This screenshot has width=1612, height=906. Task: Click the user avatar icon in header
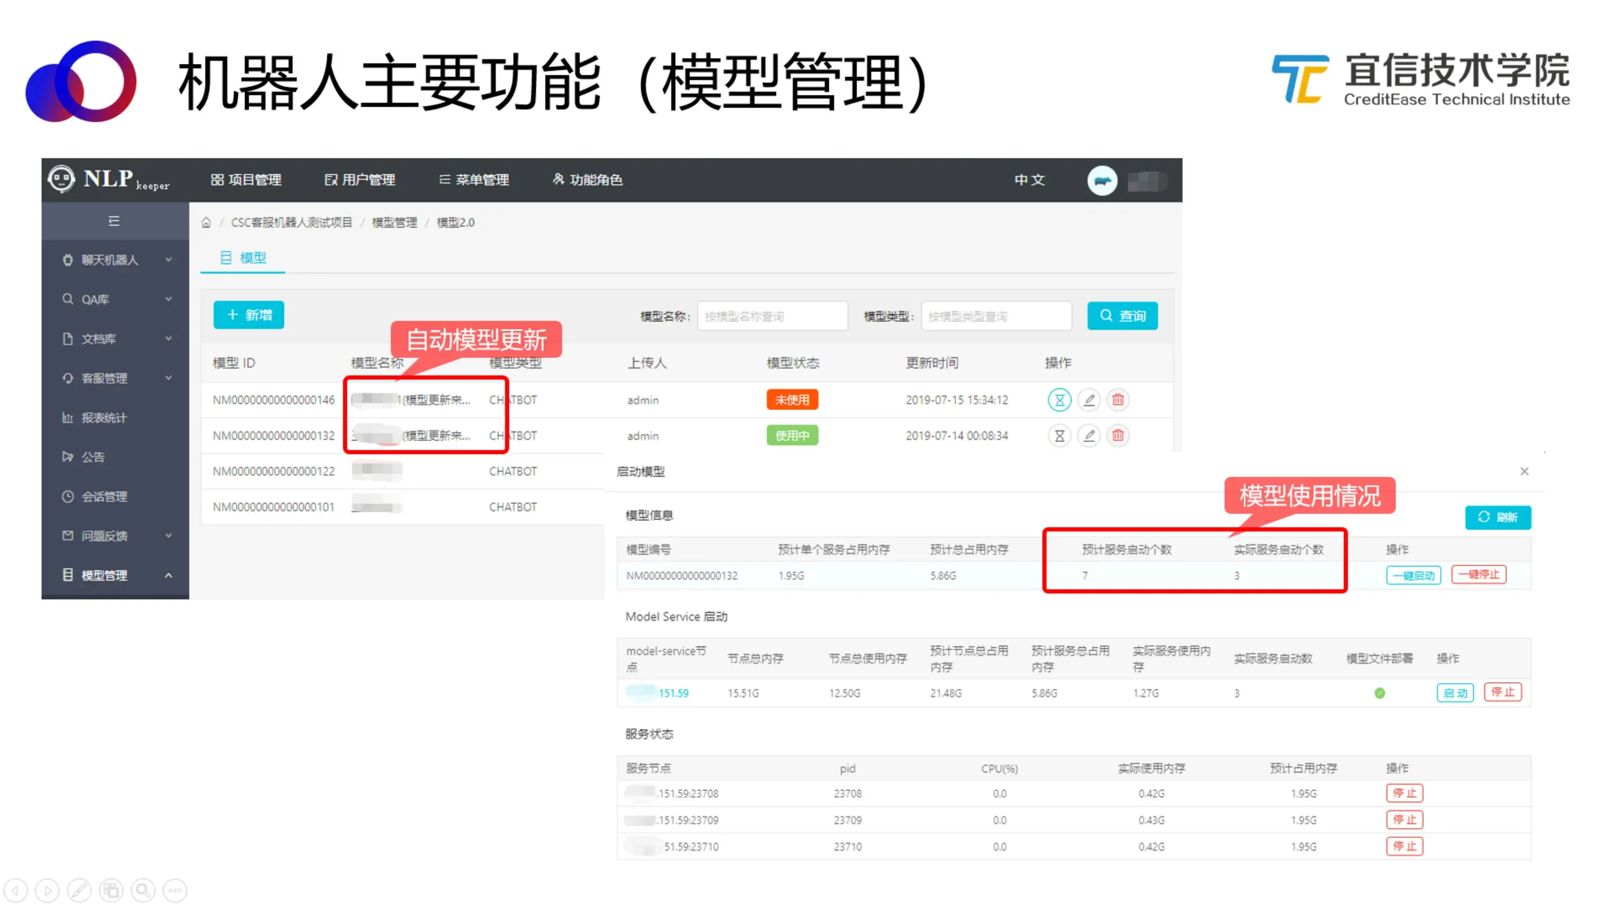click(x=1102, y=181)
